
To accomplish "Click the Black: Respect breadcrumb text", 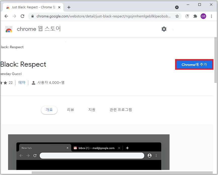I will [12, 47].
